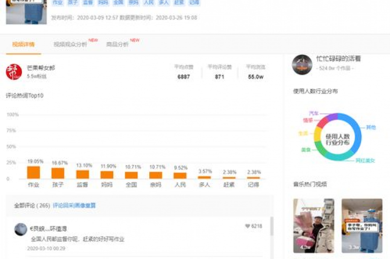Click the yellow 生活 donut segment
Image resolution: width=390 pixels, height=259 pixels.
point(317,135)
